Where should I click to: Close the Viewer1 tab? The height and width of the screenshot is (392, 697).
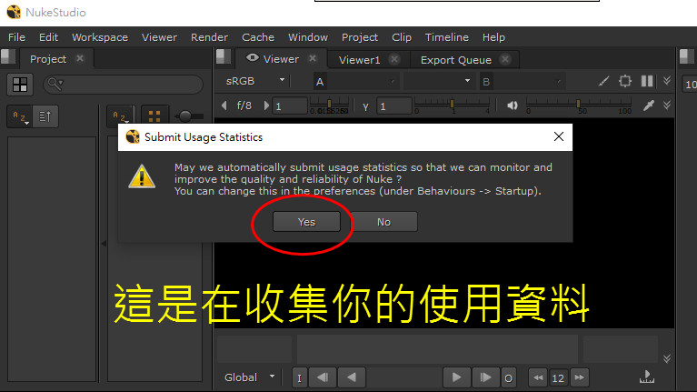(394, 59)
